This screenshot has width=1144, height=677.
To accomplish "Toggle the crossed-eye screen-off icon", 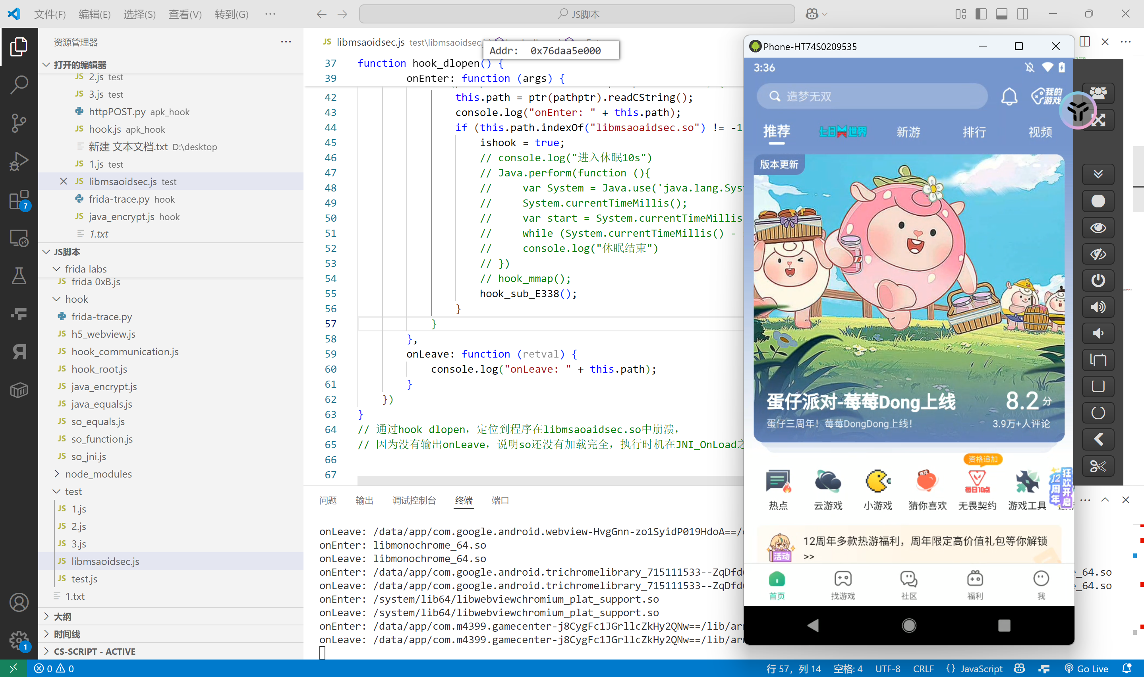I will click(x=1098, y=254).
